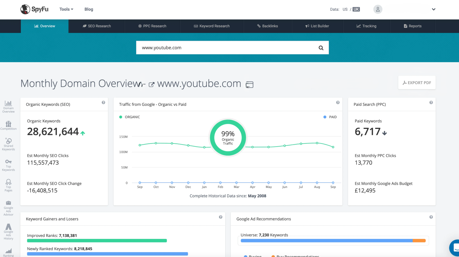Click the SpyFu logo
459x257 pixels.
(x=34, y=9)
